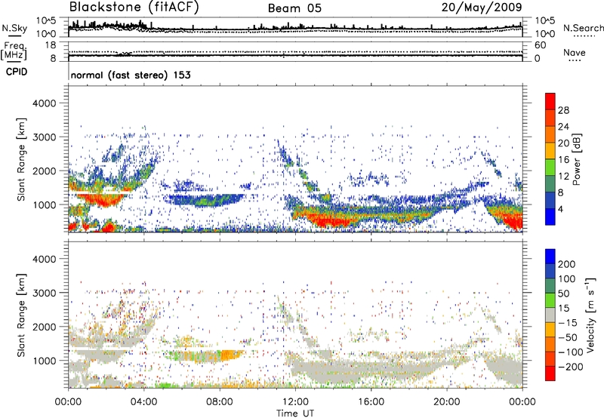Viewport: 604px width, 418px height.
Task: Select '20:00' time tick label
Action: tap(447, 402)
